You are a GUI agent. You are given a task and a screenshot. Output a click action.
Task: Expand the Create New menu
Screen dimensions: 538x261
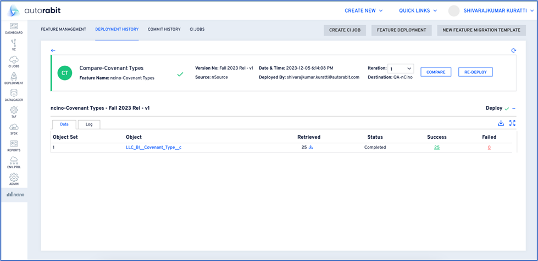click(363, 10)
